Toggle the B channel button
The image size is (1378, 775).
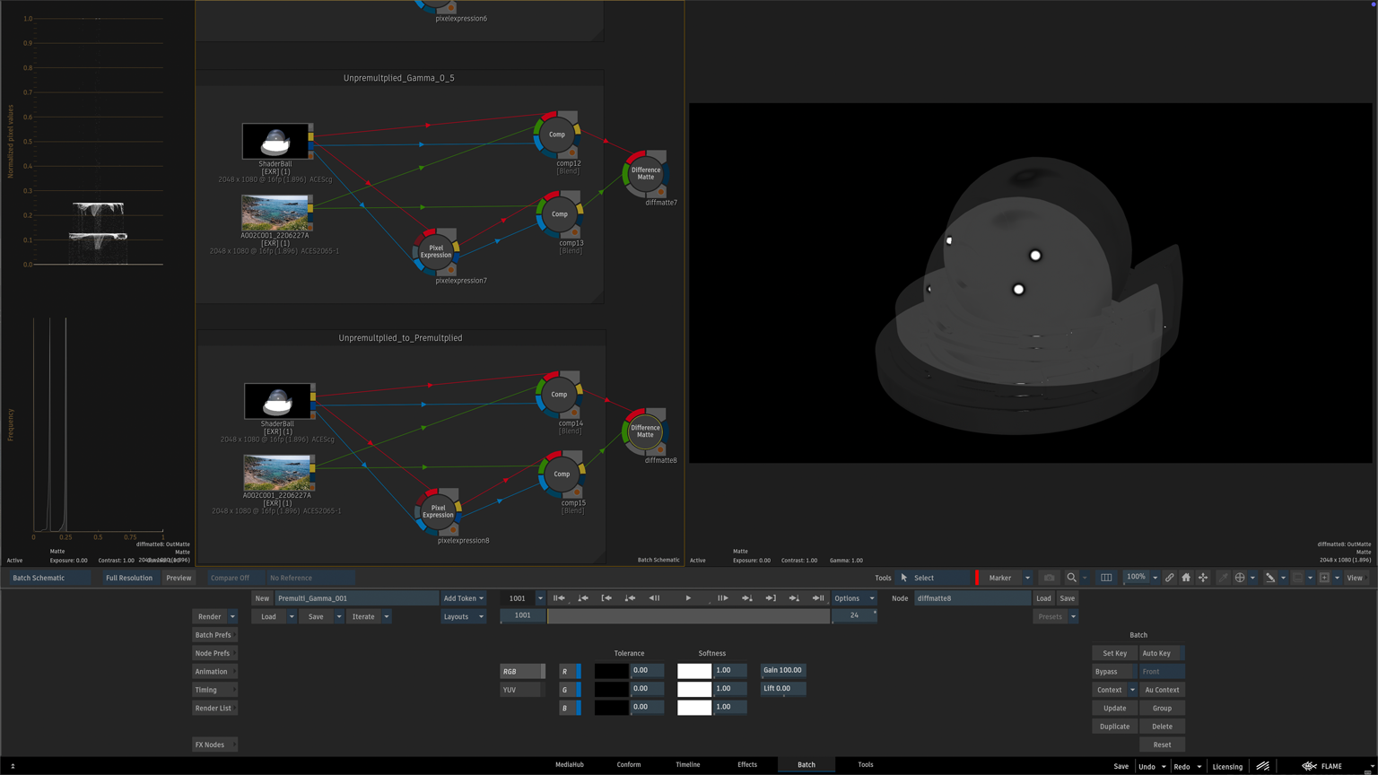[570, 708]
